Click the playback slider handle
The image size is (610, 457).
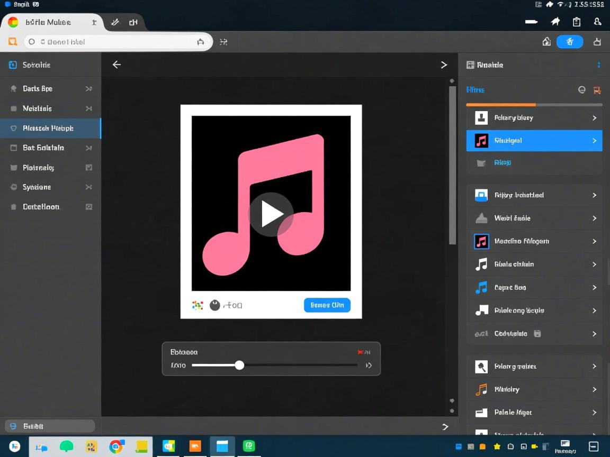[x=239, y=365]
